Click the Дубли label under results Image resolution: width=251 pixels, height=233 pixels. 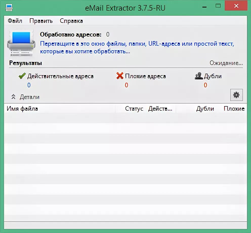coord(213,76)
